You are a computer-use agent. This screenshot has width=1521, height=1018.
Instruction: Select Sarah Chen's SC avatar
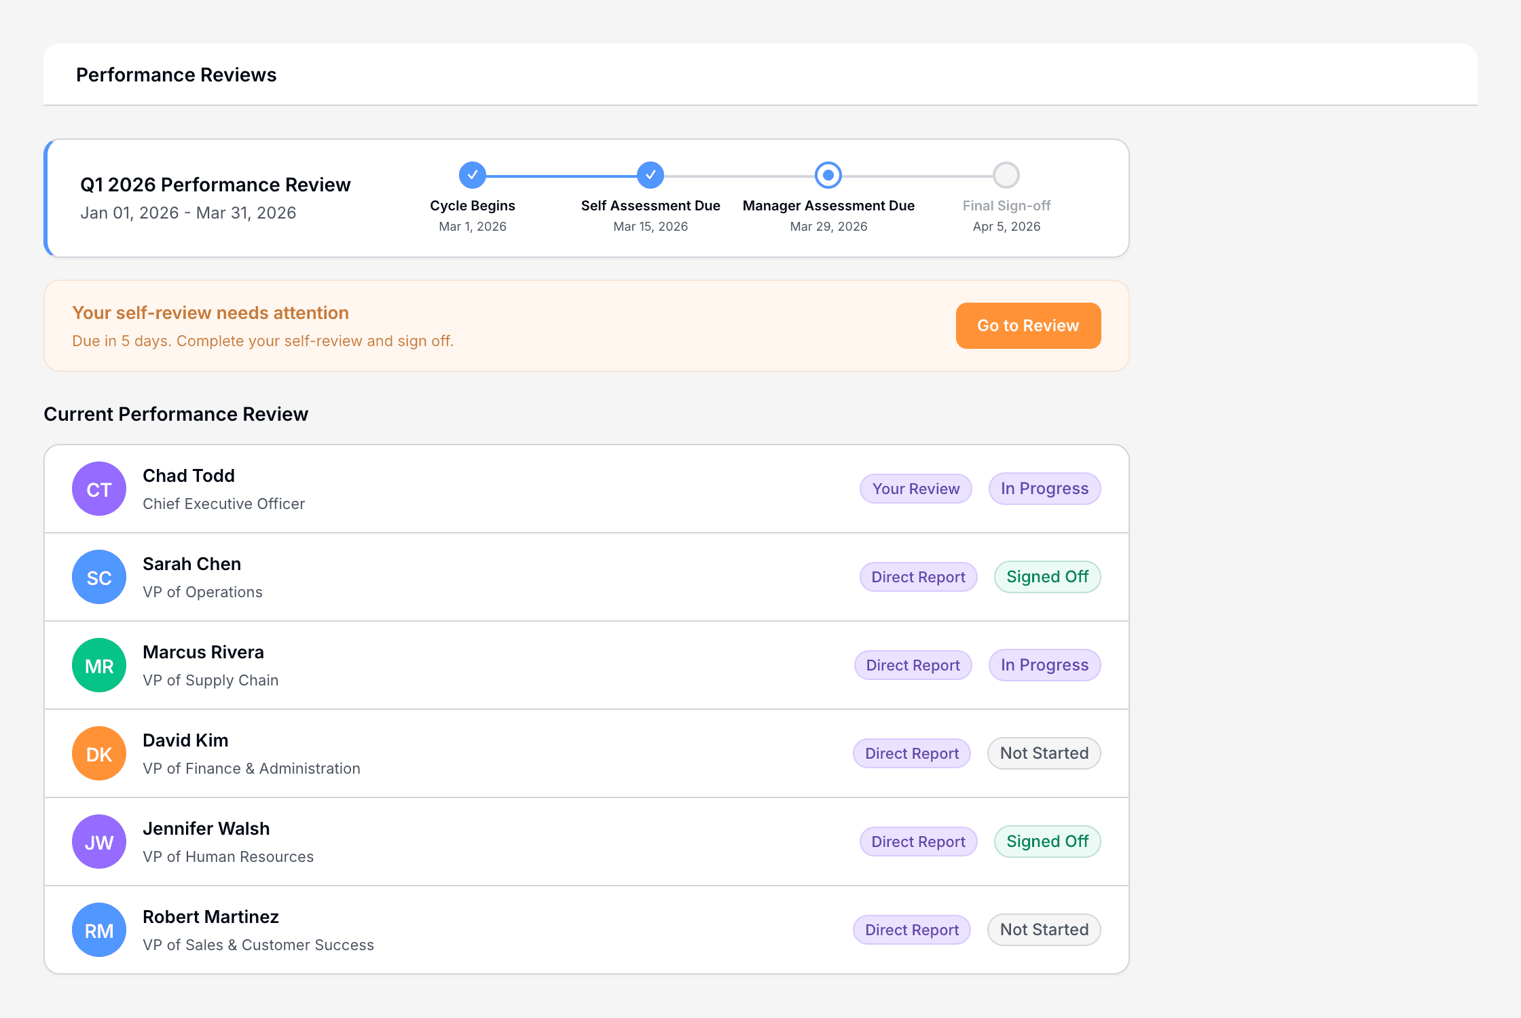coord(98,577)
